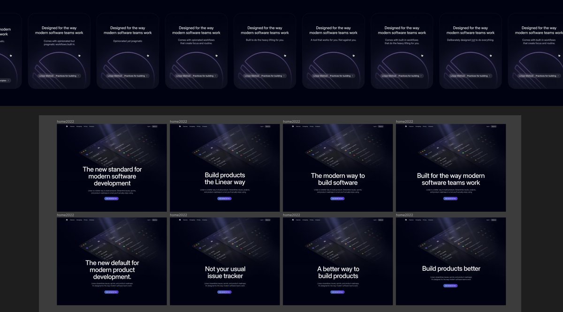The width and height of the screenshot is (563, 312).
Task: Click Linear logo in 'The new default' frame
Action: [x=67, y=220]
